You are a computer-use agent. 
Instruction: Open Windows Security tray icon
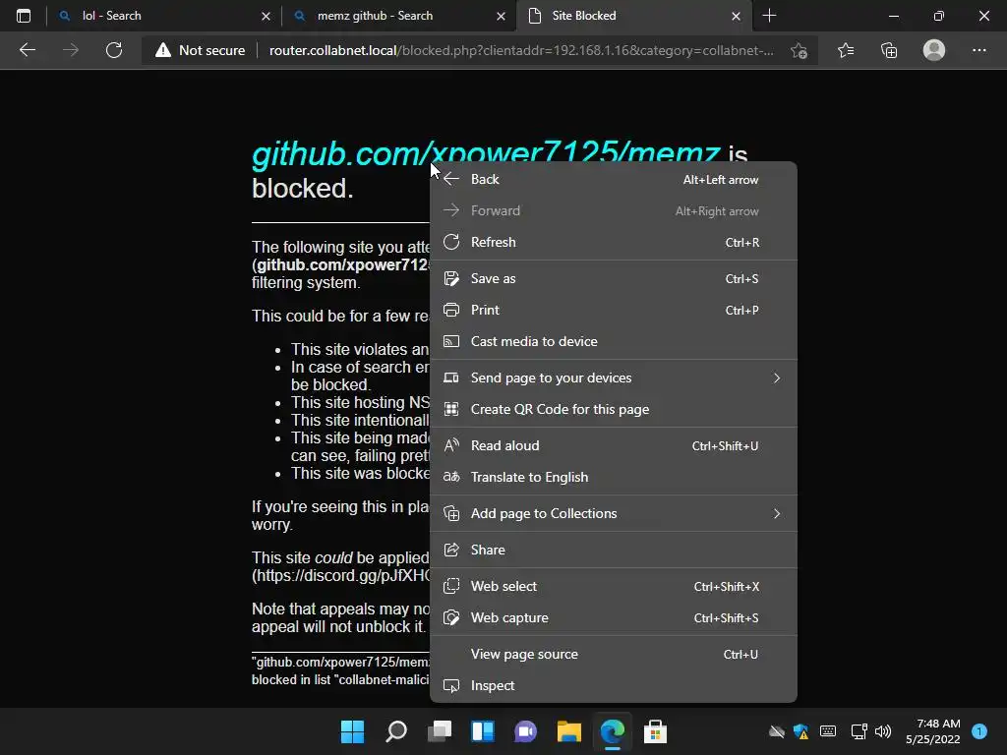[800, 731]
